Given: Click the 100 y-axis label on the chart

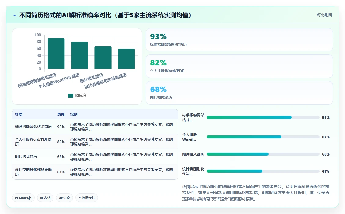Looking at the screenshot, I should point(38,35).
